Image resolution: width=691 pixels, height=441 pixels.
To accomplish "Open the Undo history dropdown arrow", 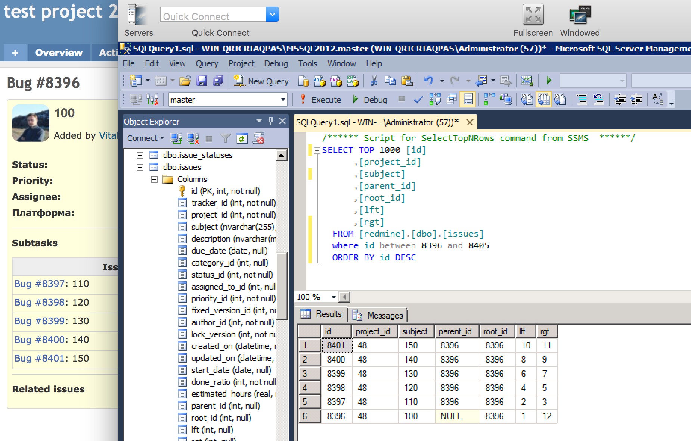I will point(442,81).
